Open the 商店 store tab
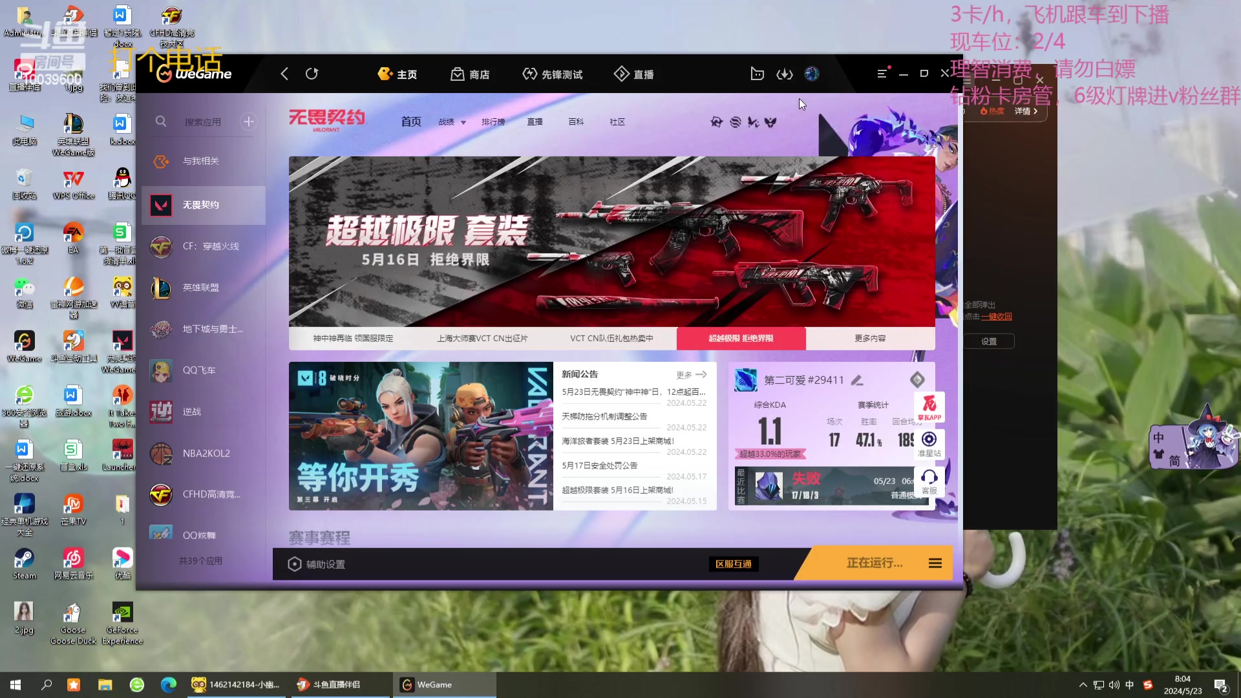1241x698 pixels. tap(470, 74)
